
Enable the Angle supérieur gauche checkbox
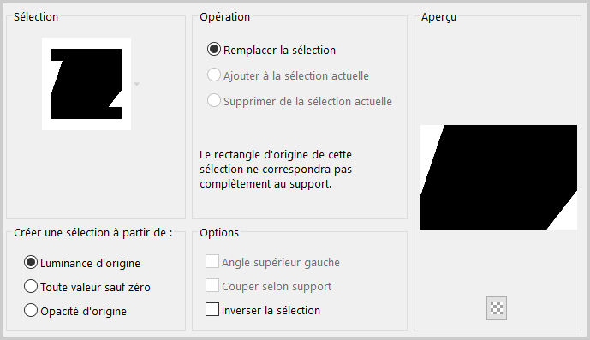click(212, 261)
